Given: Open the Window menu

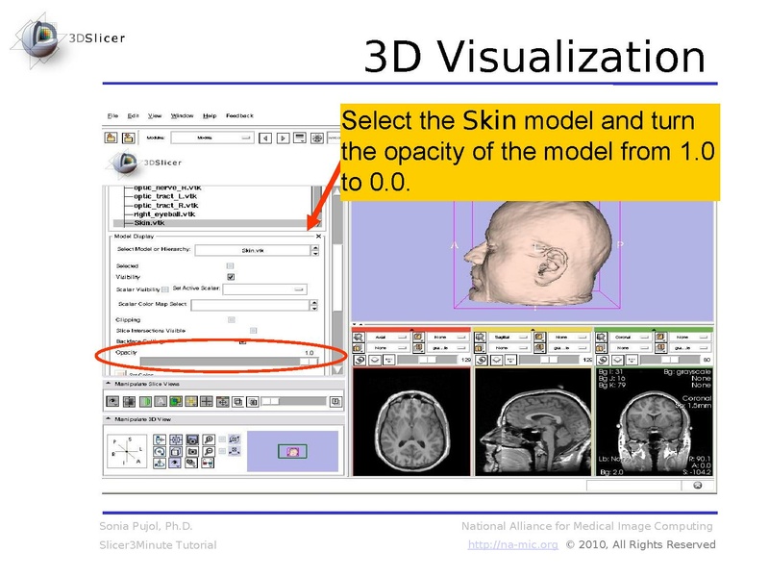Looking at the screenshot, I should tap(182, 115).
